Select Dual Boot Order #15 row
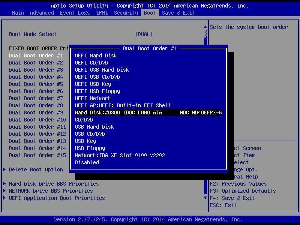Viewport: 300px width, 225px height. 37,155
